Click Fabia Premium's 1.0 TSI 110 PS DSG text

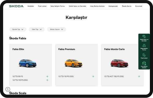[x=66, y=76]
